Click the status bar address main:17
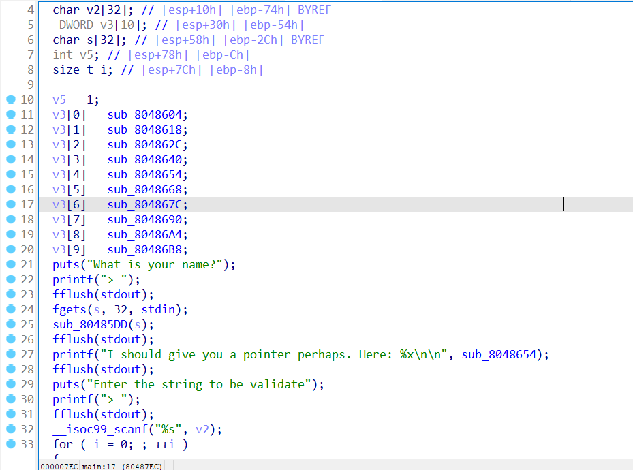This screenshot has width=633, height=470. 97,465
